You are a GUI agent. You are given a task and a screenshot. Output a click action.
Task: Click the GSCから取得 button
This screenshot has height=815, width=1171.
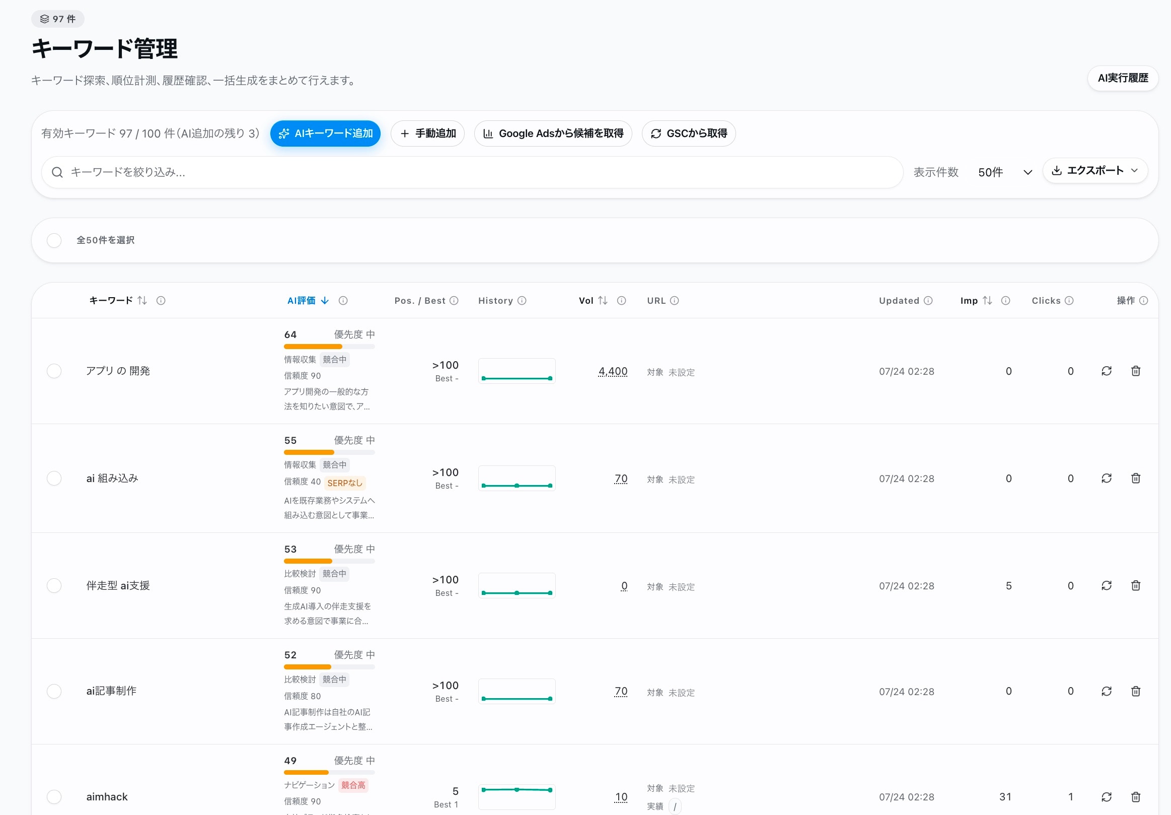(x=689, y=133)
